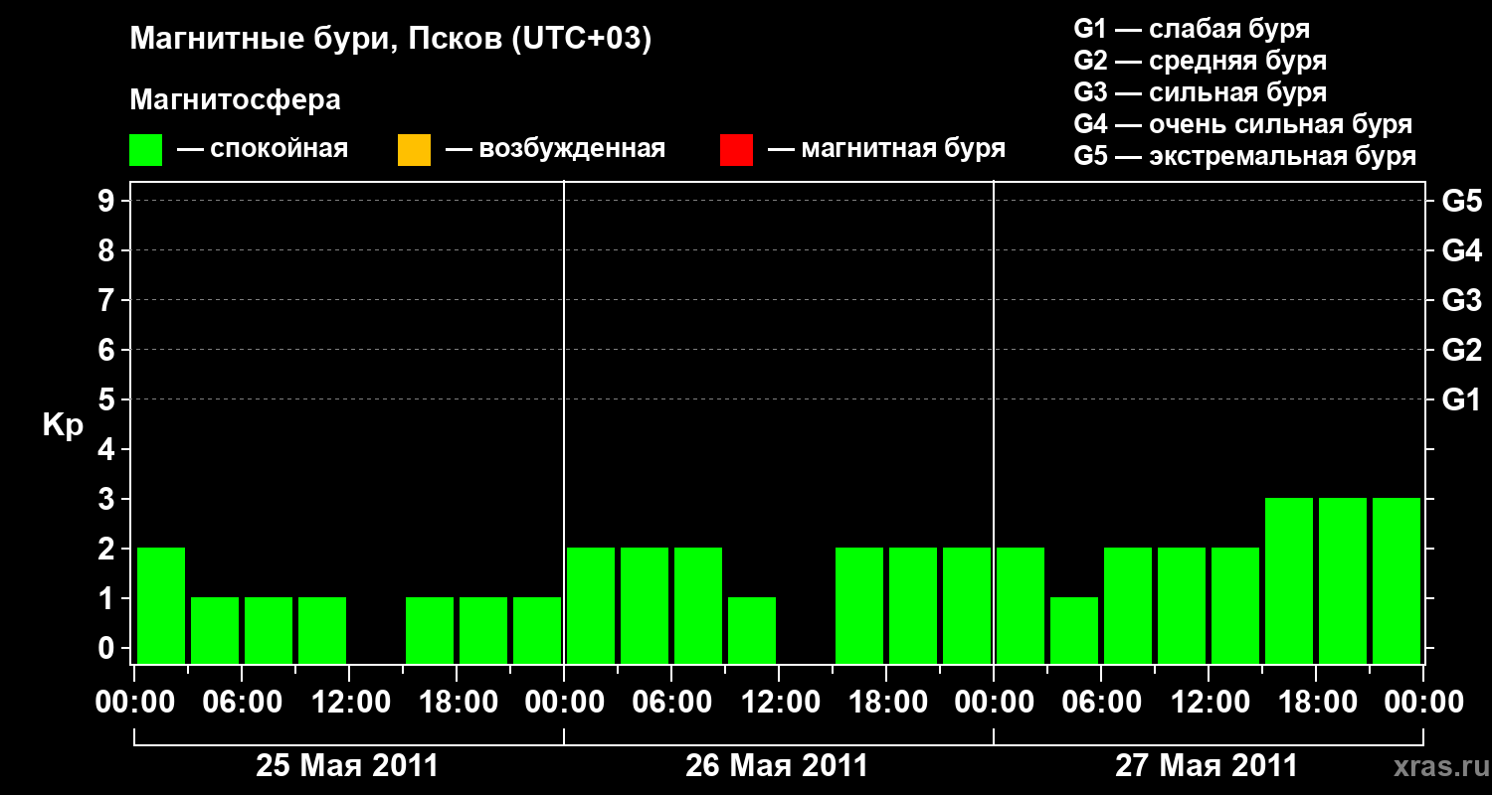Click the last Kp 3 bar on 27 Мая
This screenshot has height=795, width=1492.
click(1397, 580)
